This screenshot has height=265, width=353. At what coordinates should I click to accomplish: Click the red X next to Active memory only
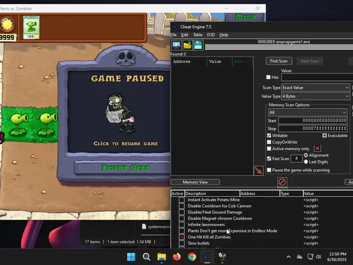(x=317, y=148)
